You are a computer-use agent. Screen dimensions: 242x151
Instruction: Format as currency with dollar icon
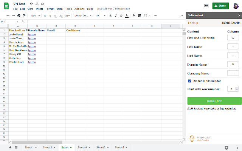click(x=45, y=16)
